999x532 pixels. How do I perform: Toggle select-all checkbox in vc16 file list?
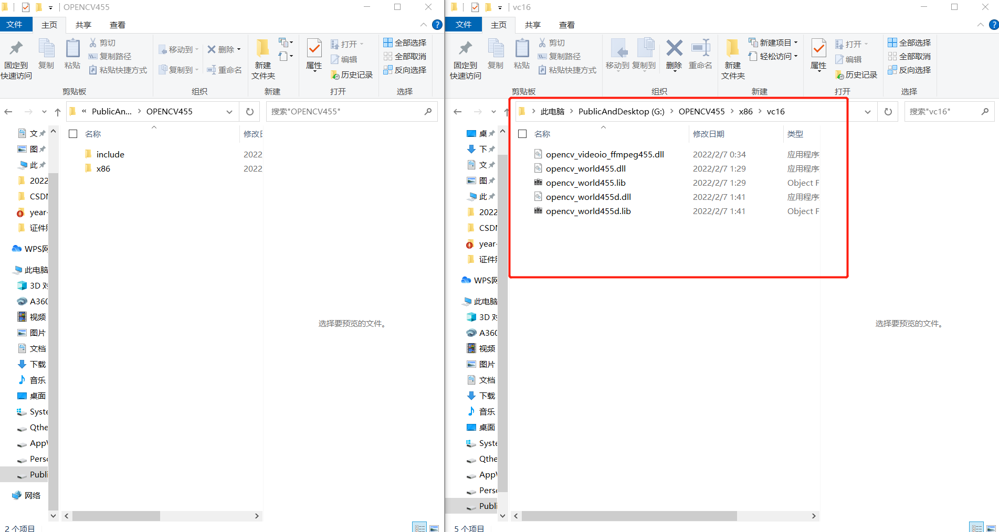[522, 134]
